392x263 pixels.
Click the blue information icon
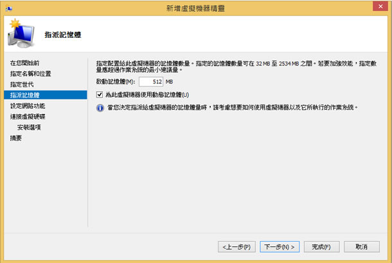tap(100, 108)
